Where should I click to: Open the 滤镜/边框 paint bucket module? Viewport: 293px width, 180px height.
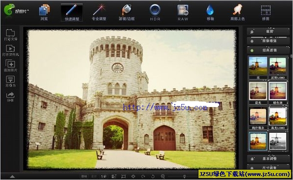pyautogui.click(x=127, y=12)
